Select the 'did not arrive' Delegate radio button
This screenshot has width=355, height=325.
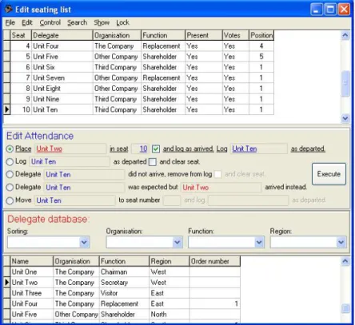pos(10,174)
